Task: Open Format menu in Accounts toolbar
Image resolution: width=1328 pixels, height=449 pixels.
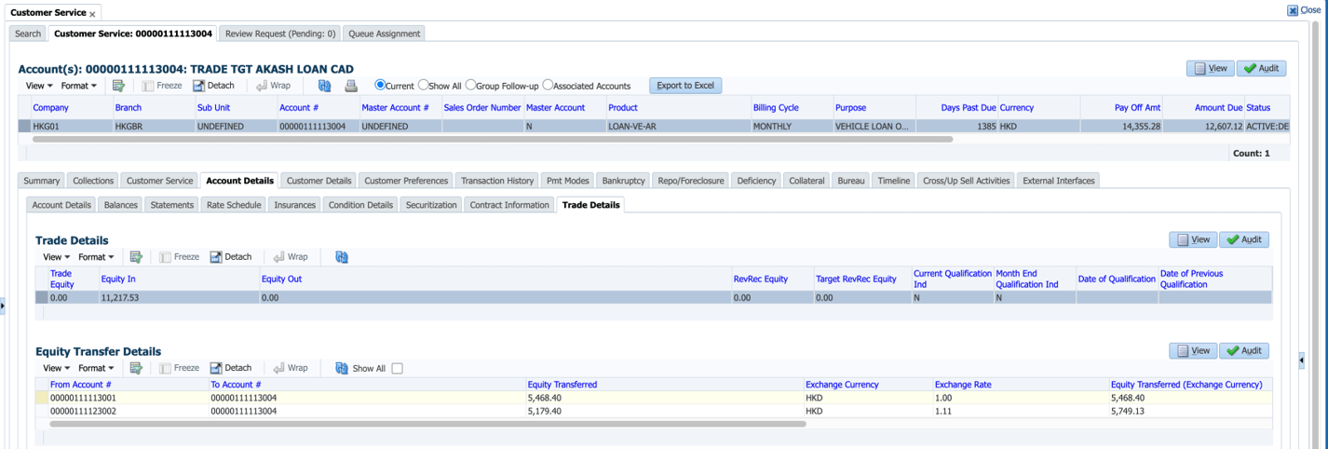Action: coord(79,86)
